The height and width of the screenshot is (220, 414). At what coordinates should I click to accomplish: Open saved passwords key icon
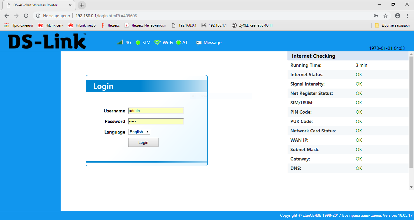376,16
